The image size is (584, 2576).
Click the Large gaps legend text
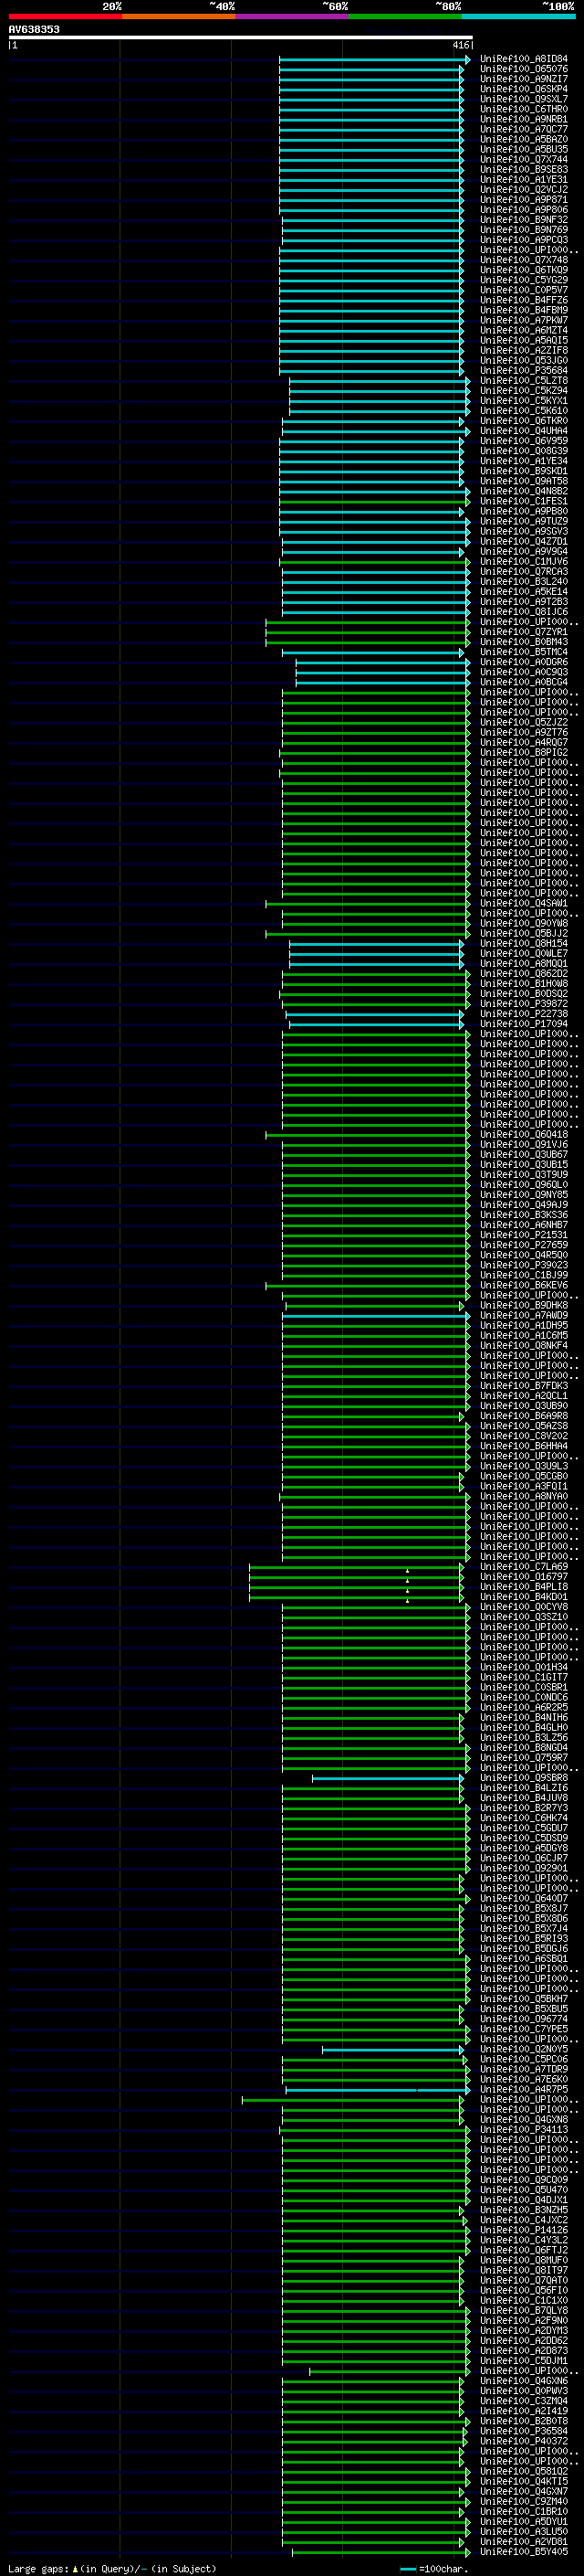[x=112, y=2569]
